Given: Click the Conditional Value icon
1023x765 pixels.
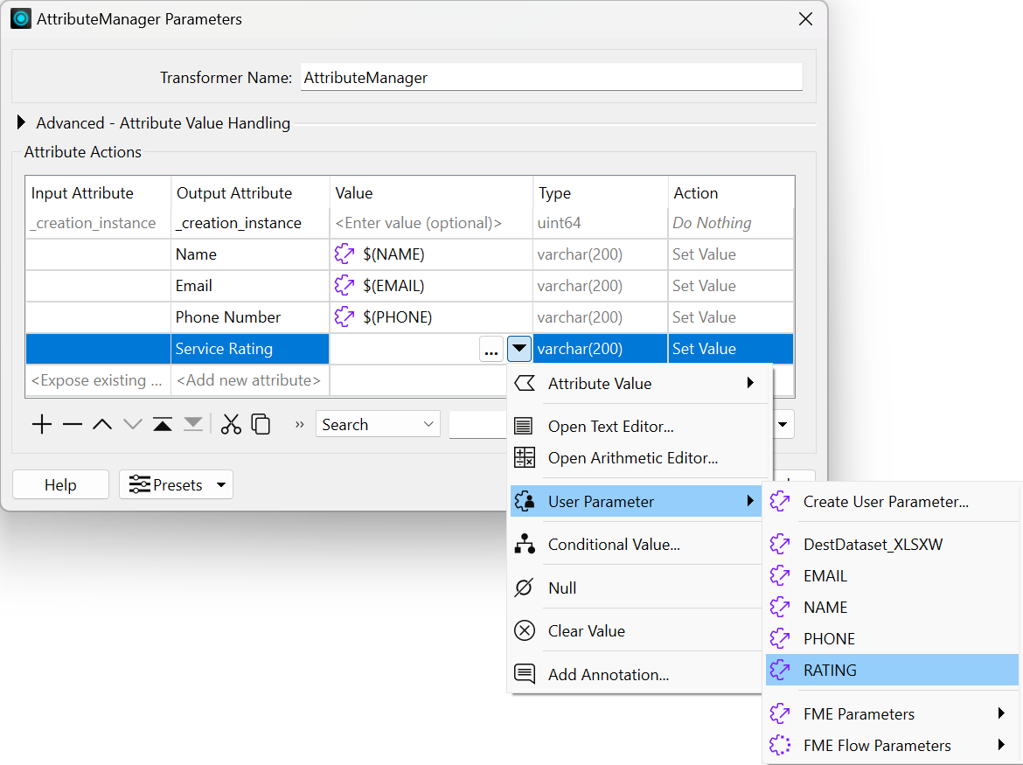Looking at the screenshot, I should (x=525, y=544).
